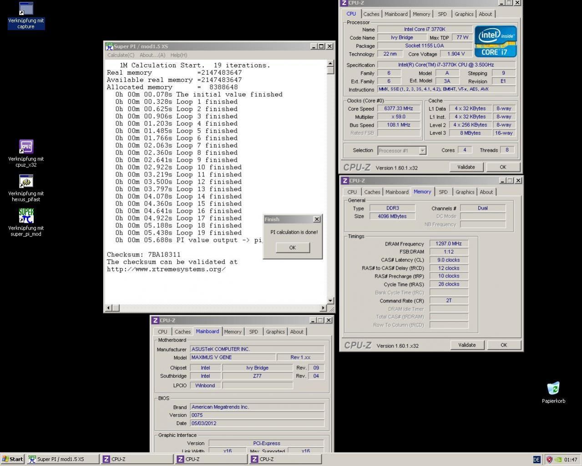This screenshot has height=466, width=582.
Task: Open About tab in top CPU-Z window
Action: point(485,14)
